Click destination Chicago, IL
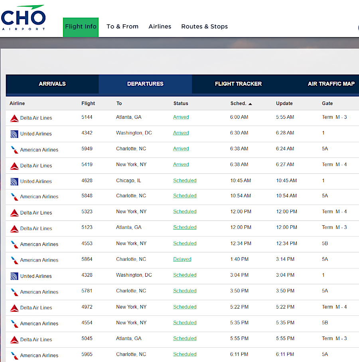 pos(128,181)
